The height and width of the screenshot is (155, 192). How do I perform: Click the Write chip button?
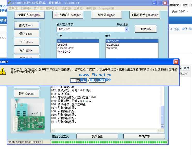[x=27, y=50]
